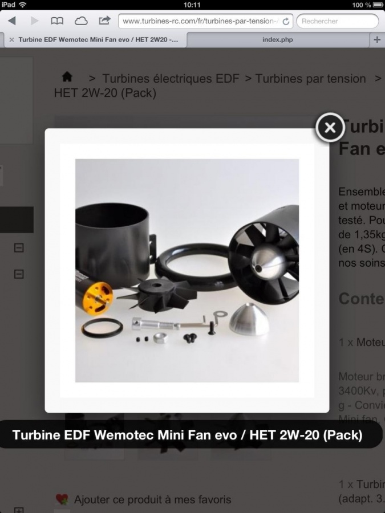Tap the browser forward arrow
Image resolution: width=385 pixels, height=513 pixels.
[x=34, y=21]
